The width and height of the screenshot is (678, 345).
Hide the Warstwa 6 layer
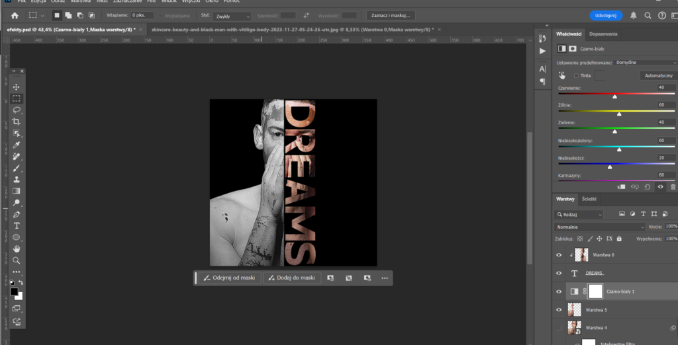click(559, 254)
